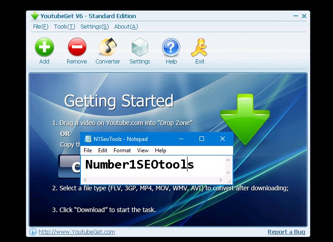Screen dimensions: 333x242
Task: Open the Settings(S) menu
Action: [94, 26]
